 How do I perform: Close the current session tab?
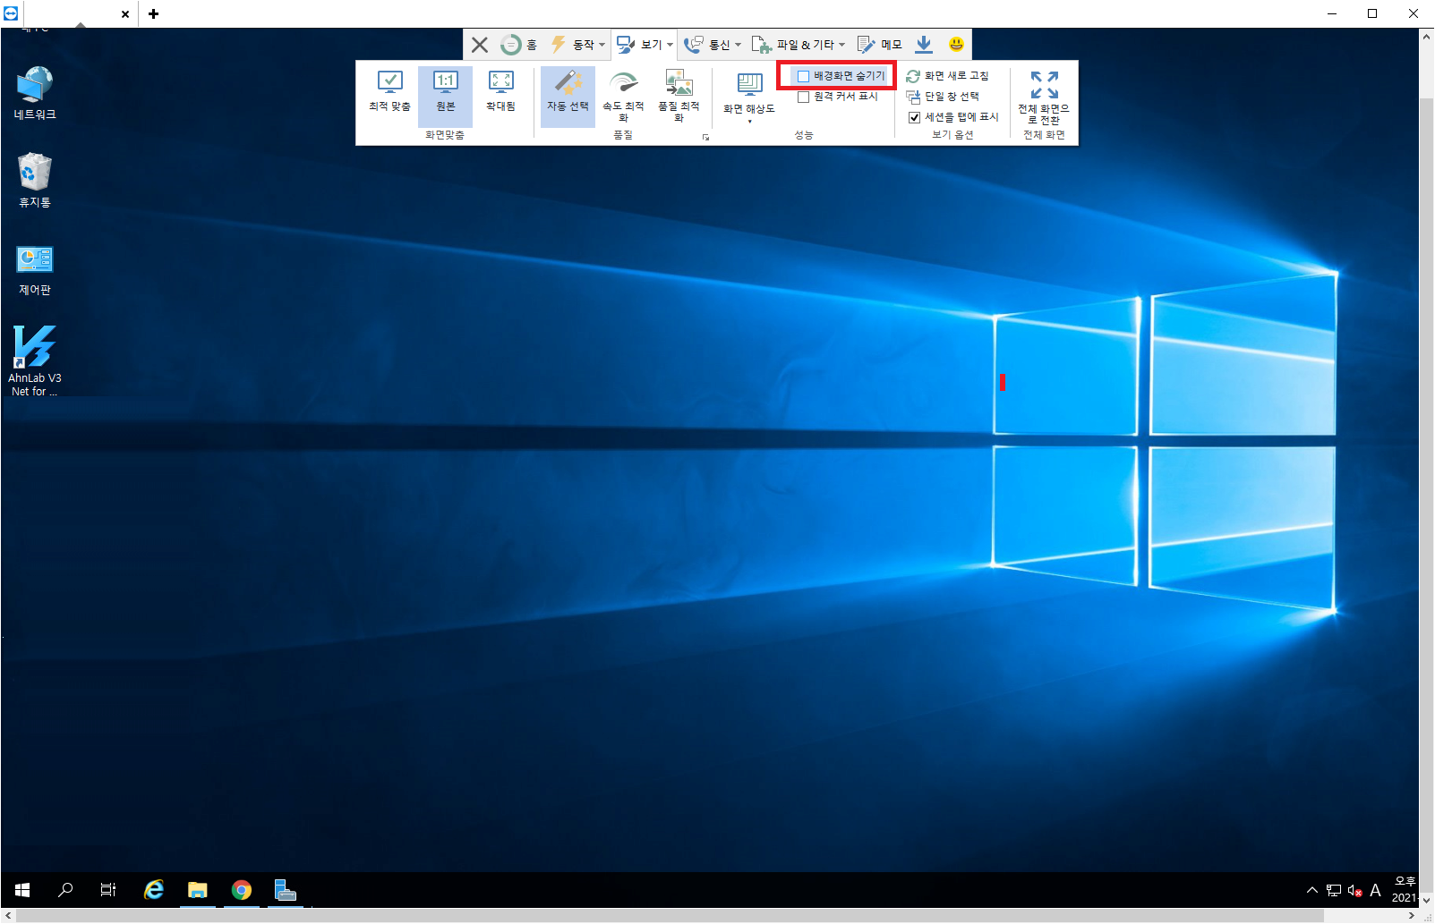pos(125,14)
